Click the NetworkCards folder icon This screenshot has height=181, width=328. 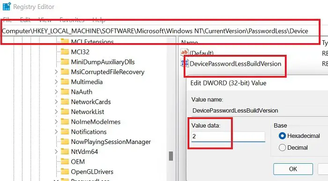click(65, 102)
